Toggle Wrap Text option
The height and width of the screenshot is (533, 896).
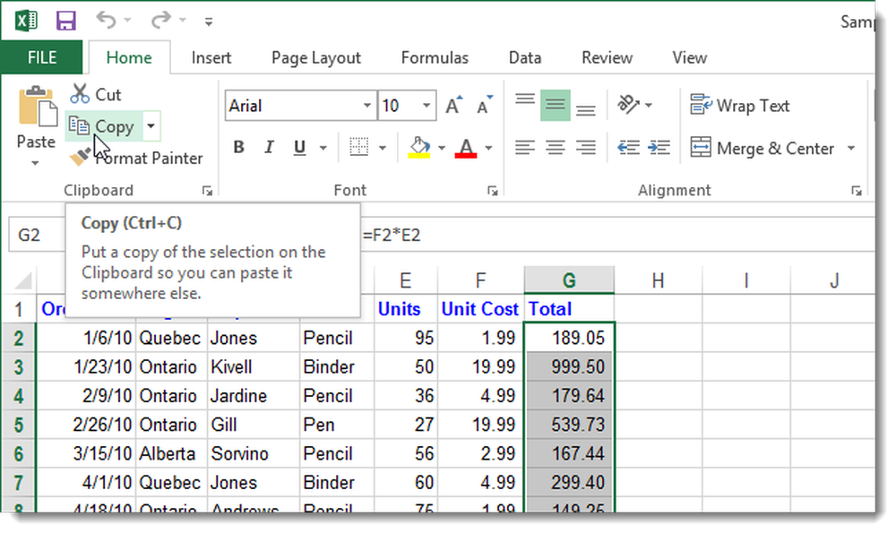(x=741, y=106)
